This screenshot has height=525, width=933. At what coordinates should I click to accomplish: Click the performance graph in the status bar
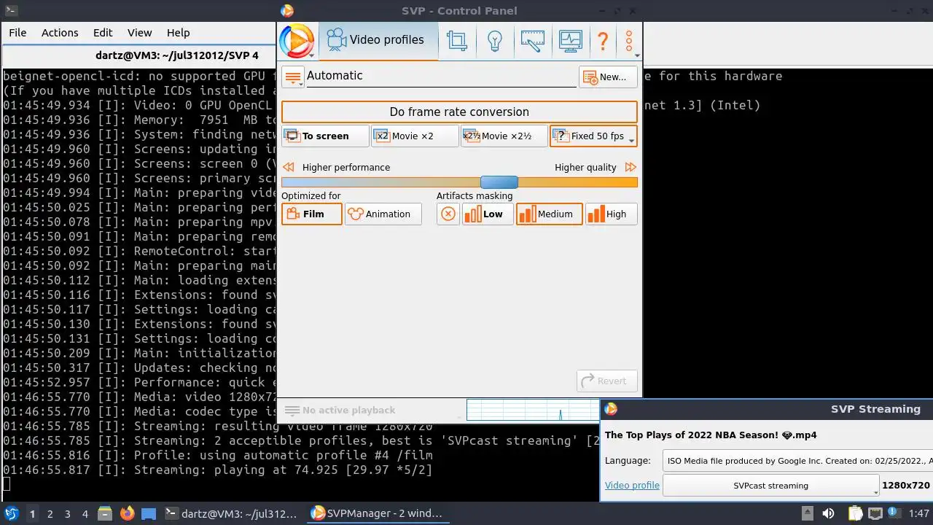[x=532, y=411]
